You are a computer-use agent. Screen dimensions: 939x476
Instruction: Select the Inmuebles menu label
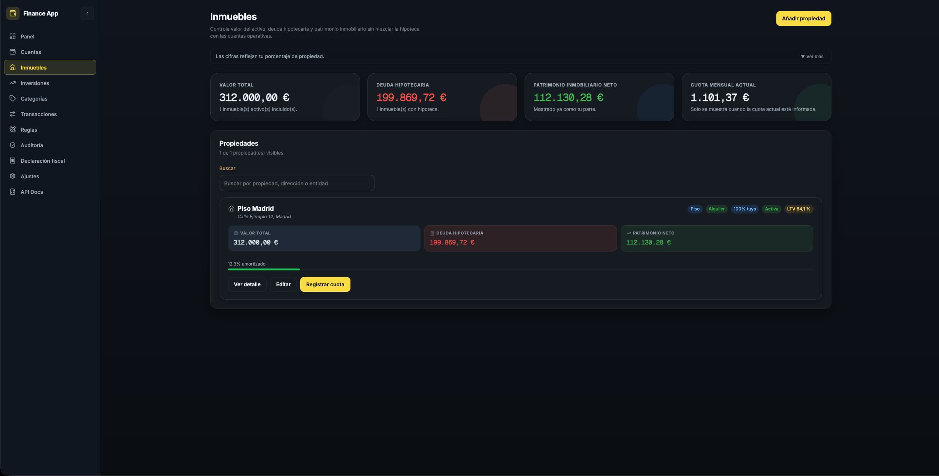(x=34, y=68)
